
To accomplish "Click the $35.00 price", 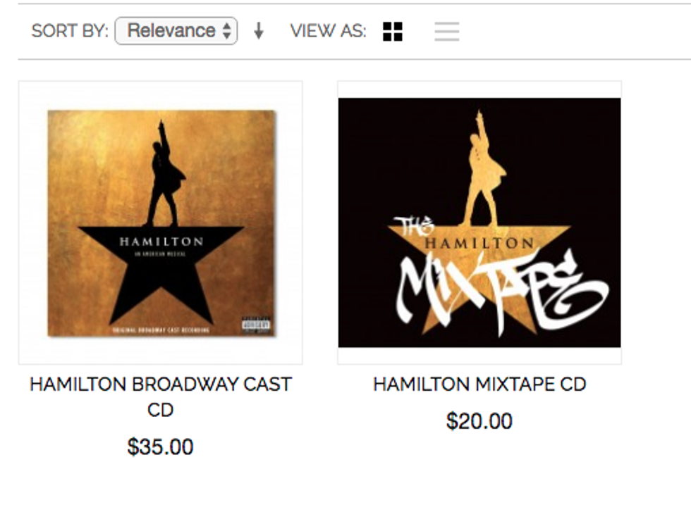I will click(161, 446).
